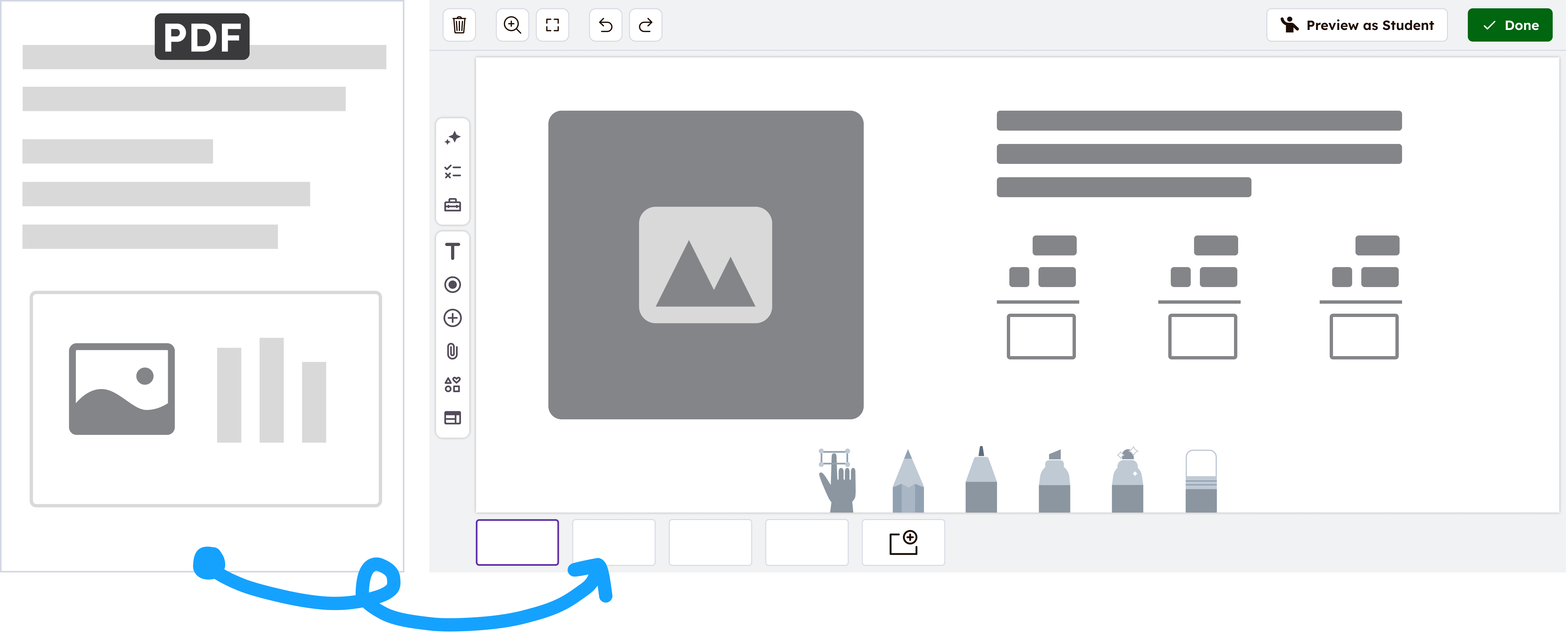Click the paperclip attachment icon
This screenshot has width=1566, height=634.
click(x=452, y=351)
